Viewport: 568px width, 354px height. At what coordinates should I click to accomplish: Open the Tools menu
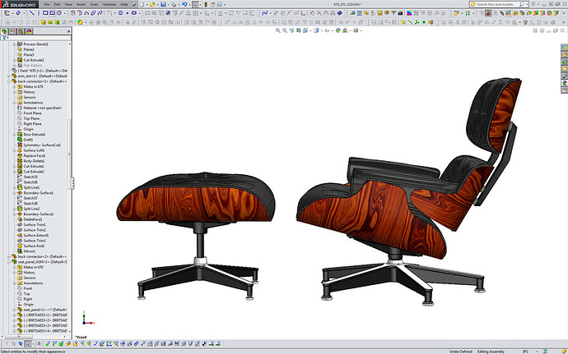pyautogui.click(x=94, y=4)
